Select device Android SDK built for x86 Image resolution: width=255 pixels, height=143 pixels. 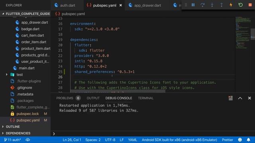coord(179,140)
